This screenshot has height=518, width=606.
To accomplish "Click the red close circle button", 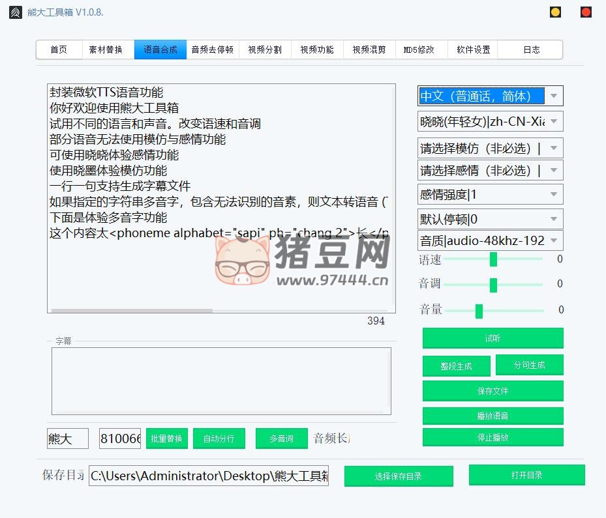I will point(586,12).
